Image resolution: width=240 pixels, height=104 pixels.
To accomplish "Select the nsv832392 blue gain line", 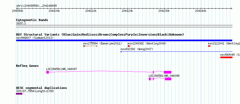I will [x=177, y=52].
